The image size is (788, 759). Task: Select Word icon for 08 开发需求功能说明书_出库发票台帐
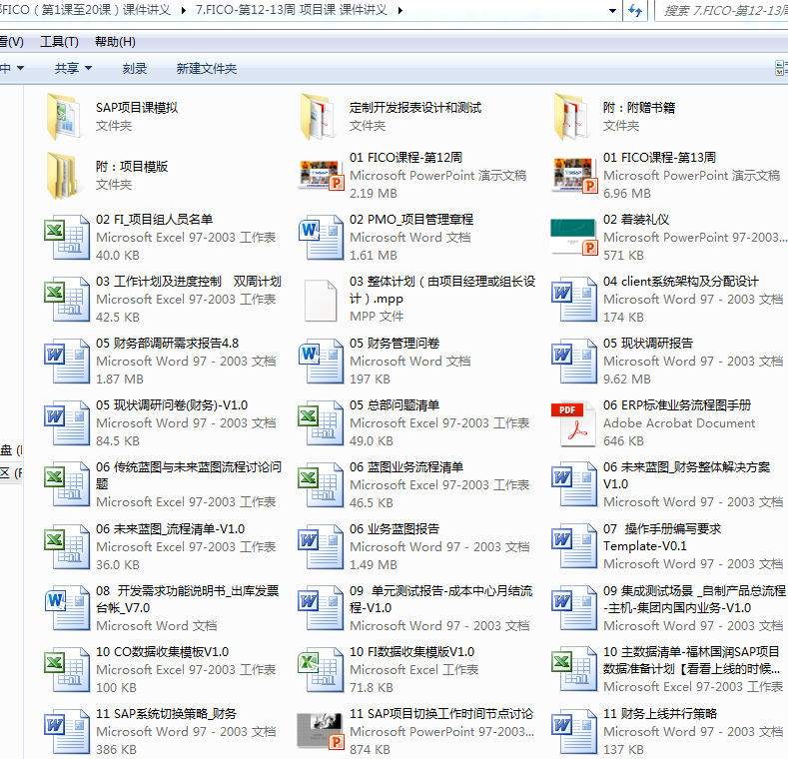point(67,608)
